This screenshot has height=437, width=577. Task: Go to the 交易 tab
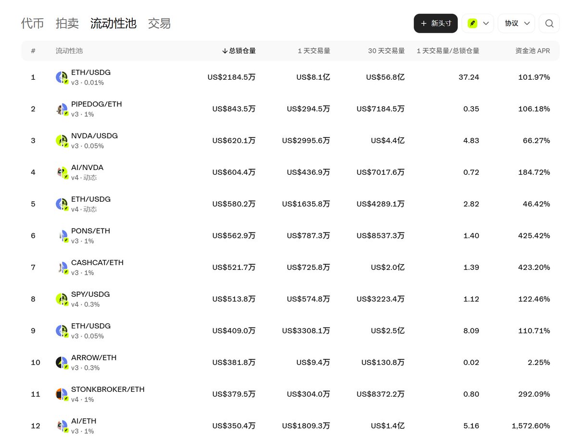[160, 24]
